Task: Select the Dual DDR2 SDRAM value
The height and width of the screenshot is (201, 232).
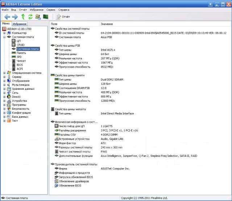Action: 112,80
